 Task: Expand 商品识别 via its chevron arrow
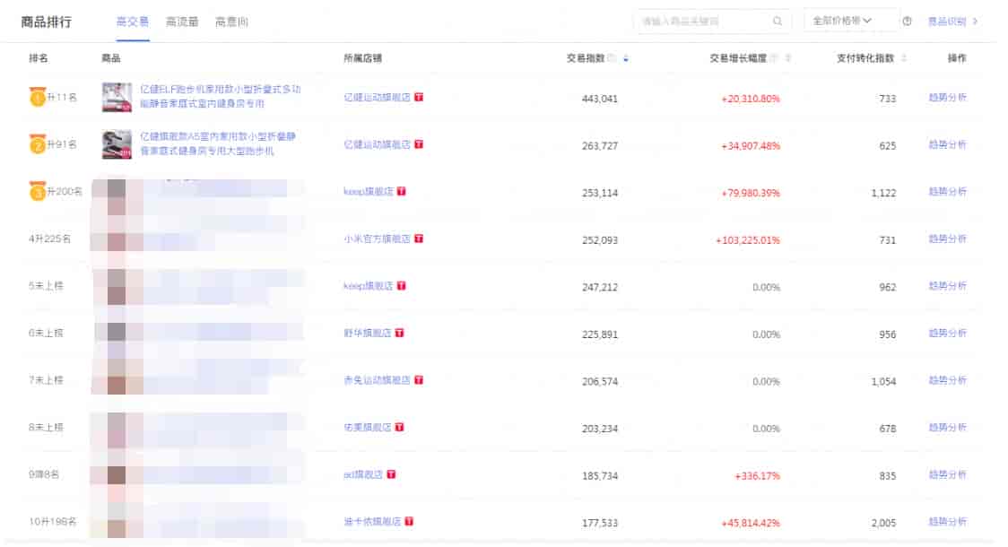pyautogui.click(x=975, y=22)
